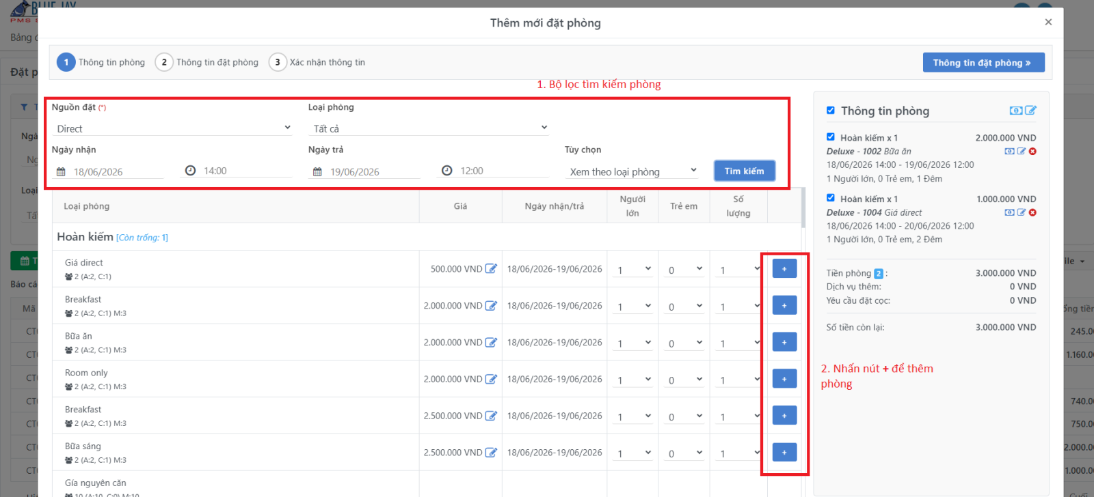1094x497 pixels.
Task: Open money icon for Deluxe - 1004 booking
Action: tap(1009, 212)
